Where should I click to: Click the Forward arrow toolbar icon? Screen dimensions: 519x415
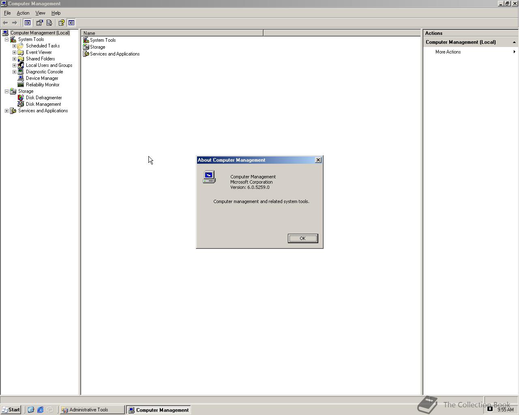tap(15, 23)
